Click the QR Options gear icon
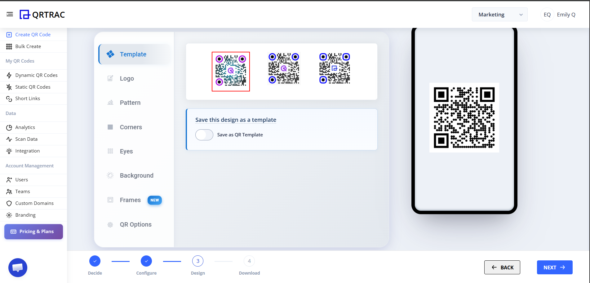Image resolution: width=590 pixels, height=283 pixels. pyautogui.click(x=110, y=225)
